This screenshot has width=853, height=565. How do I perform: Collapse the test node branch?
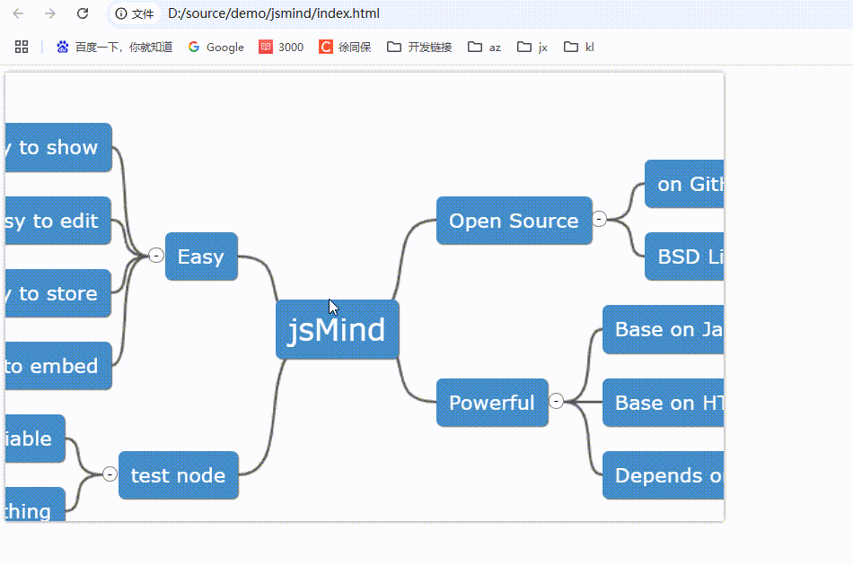(110, 474)
